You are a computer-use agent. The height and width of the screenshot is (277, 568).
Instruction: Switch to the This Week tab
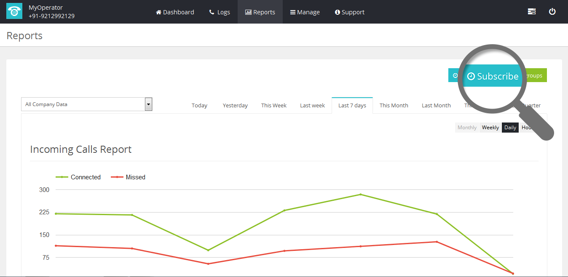coord(273,106)
